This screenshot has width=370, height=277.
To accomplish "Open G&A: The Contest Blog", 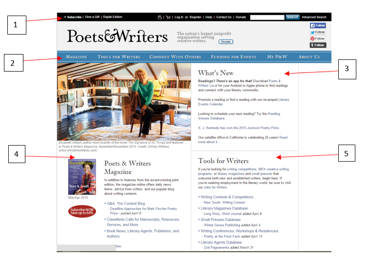I will [126, 203].
